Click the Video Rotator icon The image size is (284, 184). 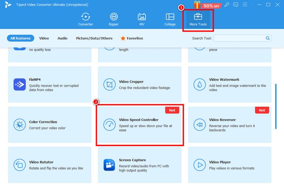pyautogui.click(x=20, y=165)
